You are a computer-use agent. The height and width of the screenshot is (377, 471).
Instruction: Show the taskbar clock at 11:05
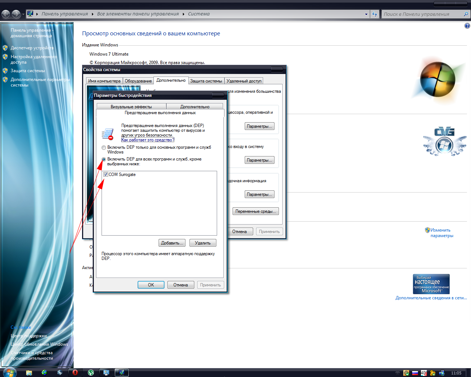tap(456, 373)
